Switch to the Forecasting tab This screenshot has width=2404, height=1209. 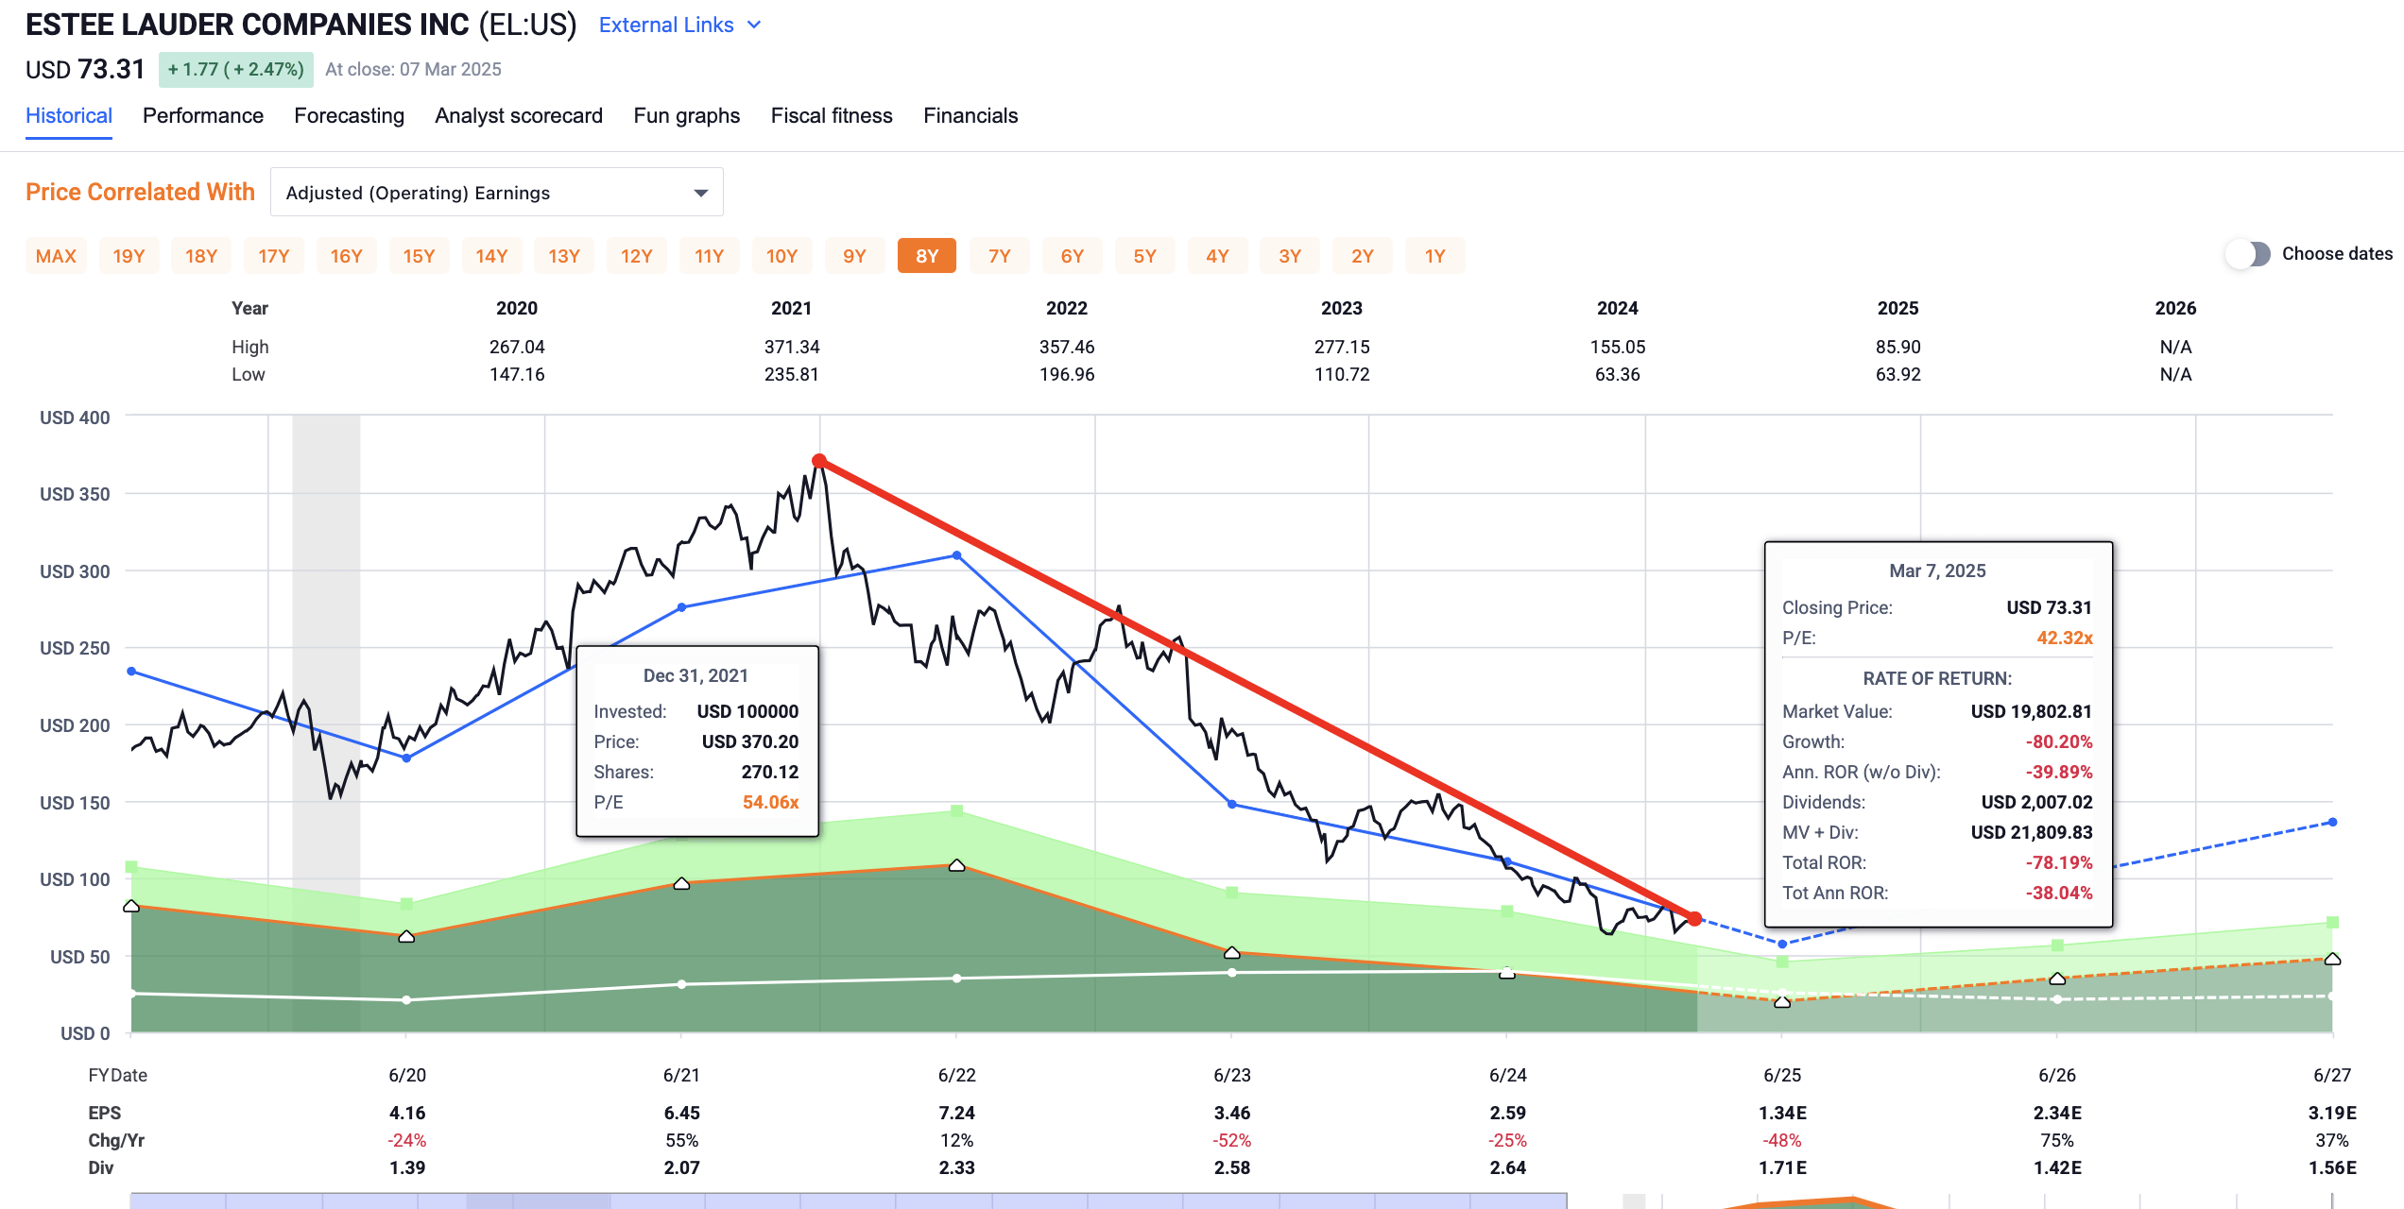[349, 116]
